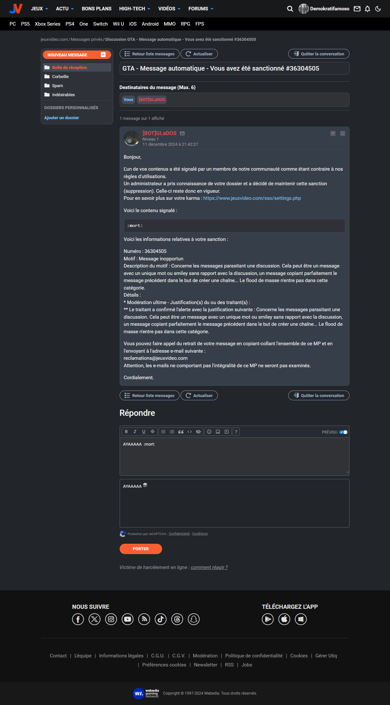The height and width of the screenshot is (705, 390).
Task: Open the smiley picker
Action: coord(209,432)
